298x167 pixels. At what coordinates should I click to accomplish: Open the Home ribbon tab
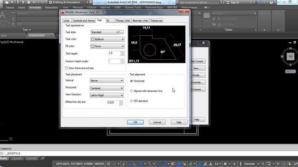(10, 7)
